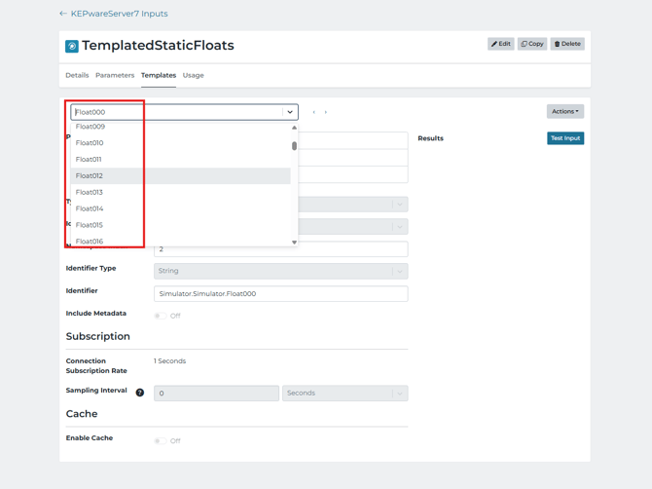
Task: Open the Parameters tab
Action: coord(115,75)
